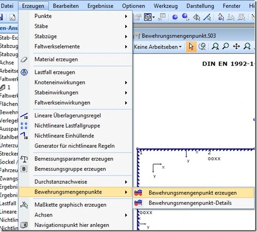
Task: Select the arrow pointer selection tool
Action: tap(191, 47)
